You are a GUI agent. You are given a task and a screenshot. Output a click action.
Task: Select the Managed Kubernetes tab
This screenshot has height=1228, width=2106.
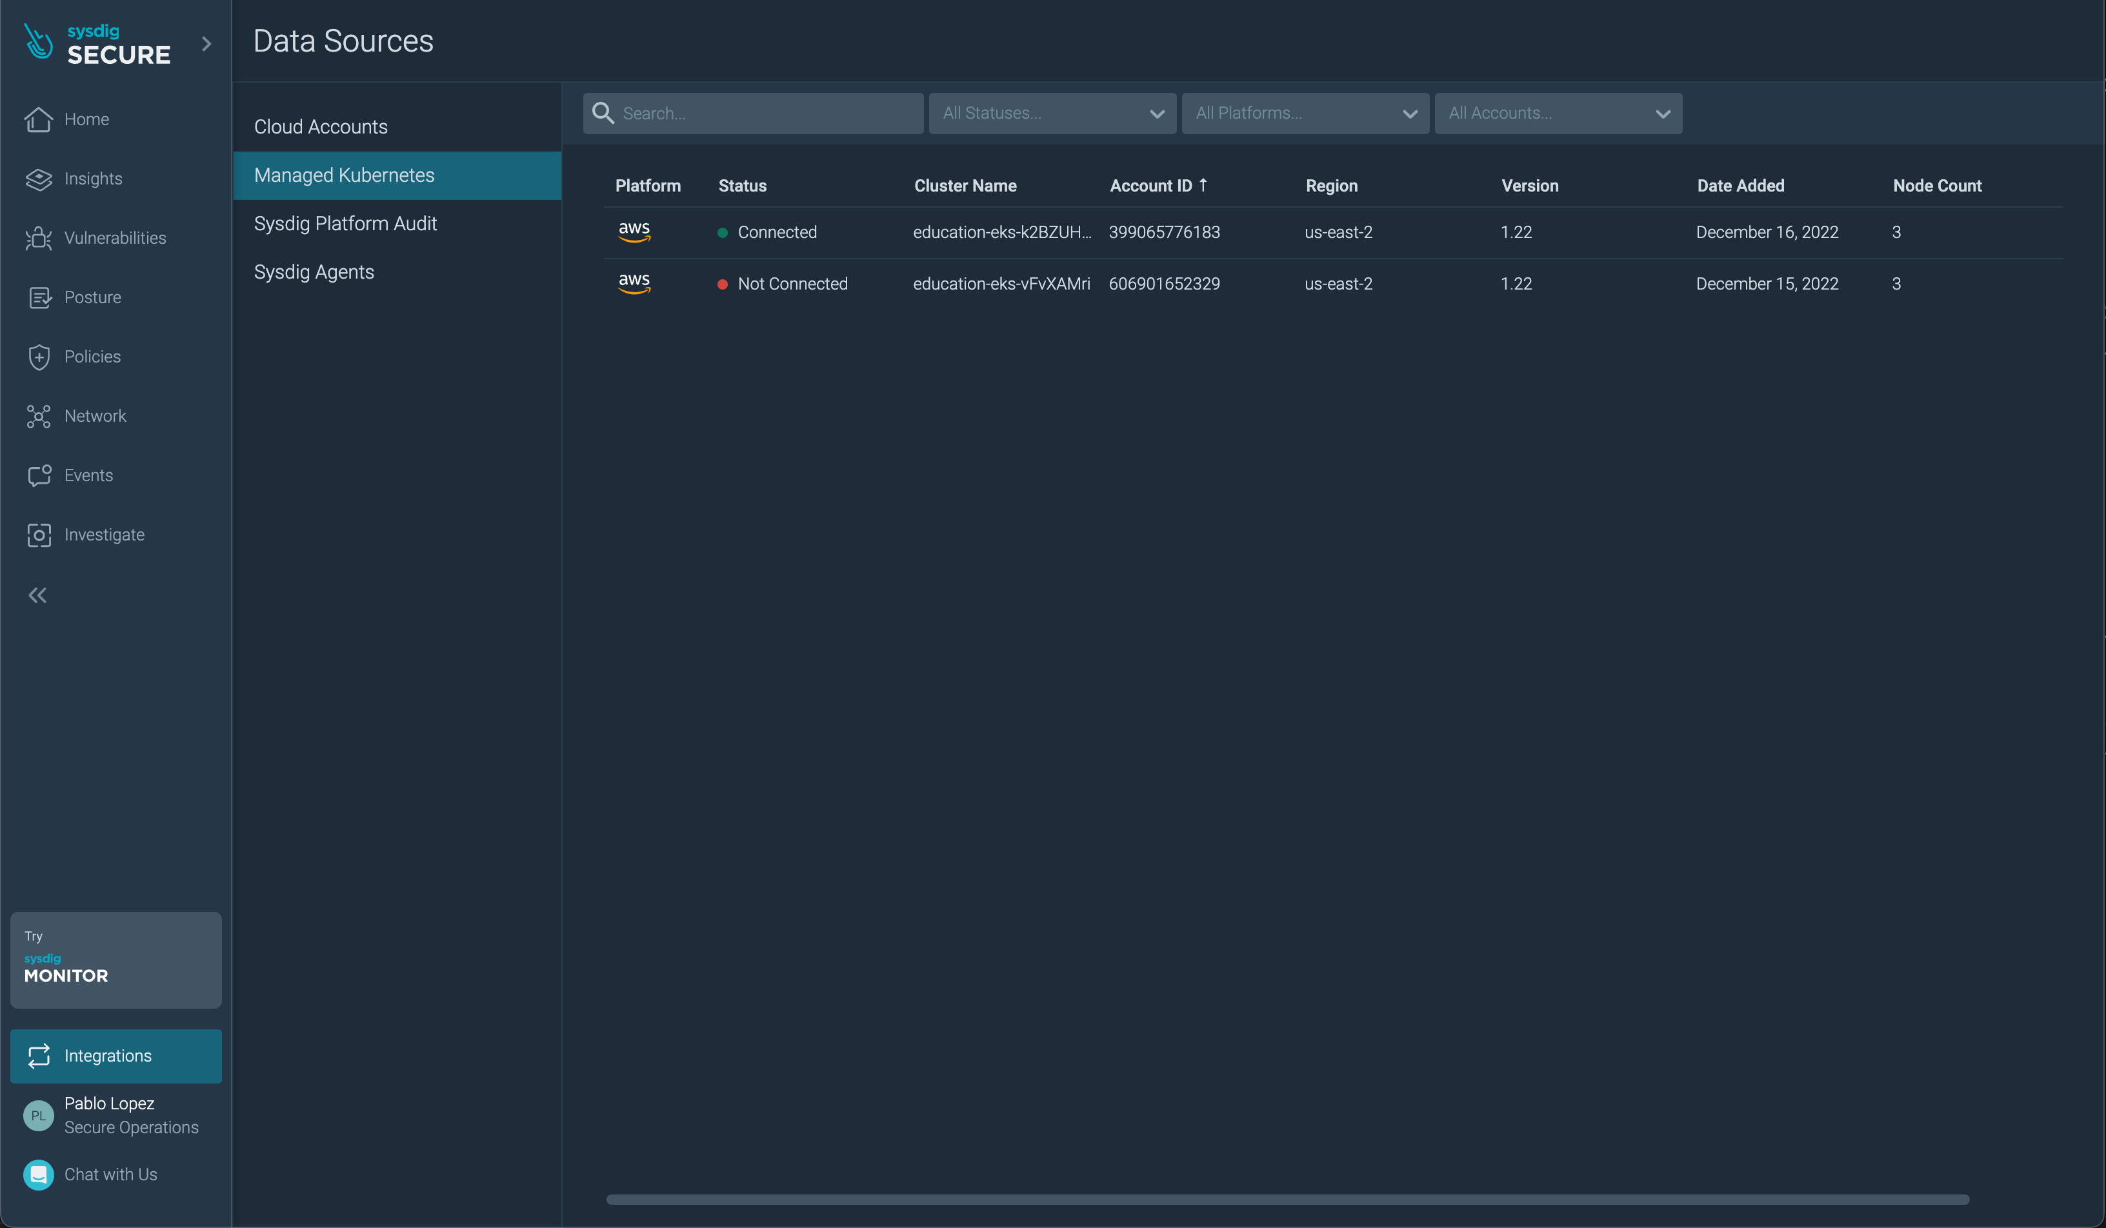coord(397,175)
